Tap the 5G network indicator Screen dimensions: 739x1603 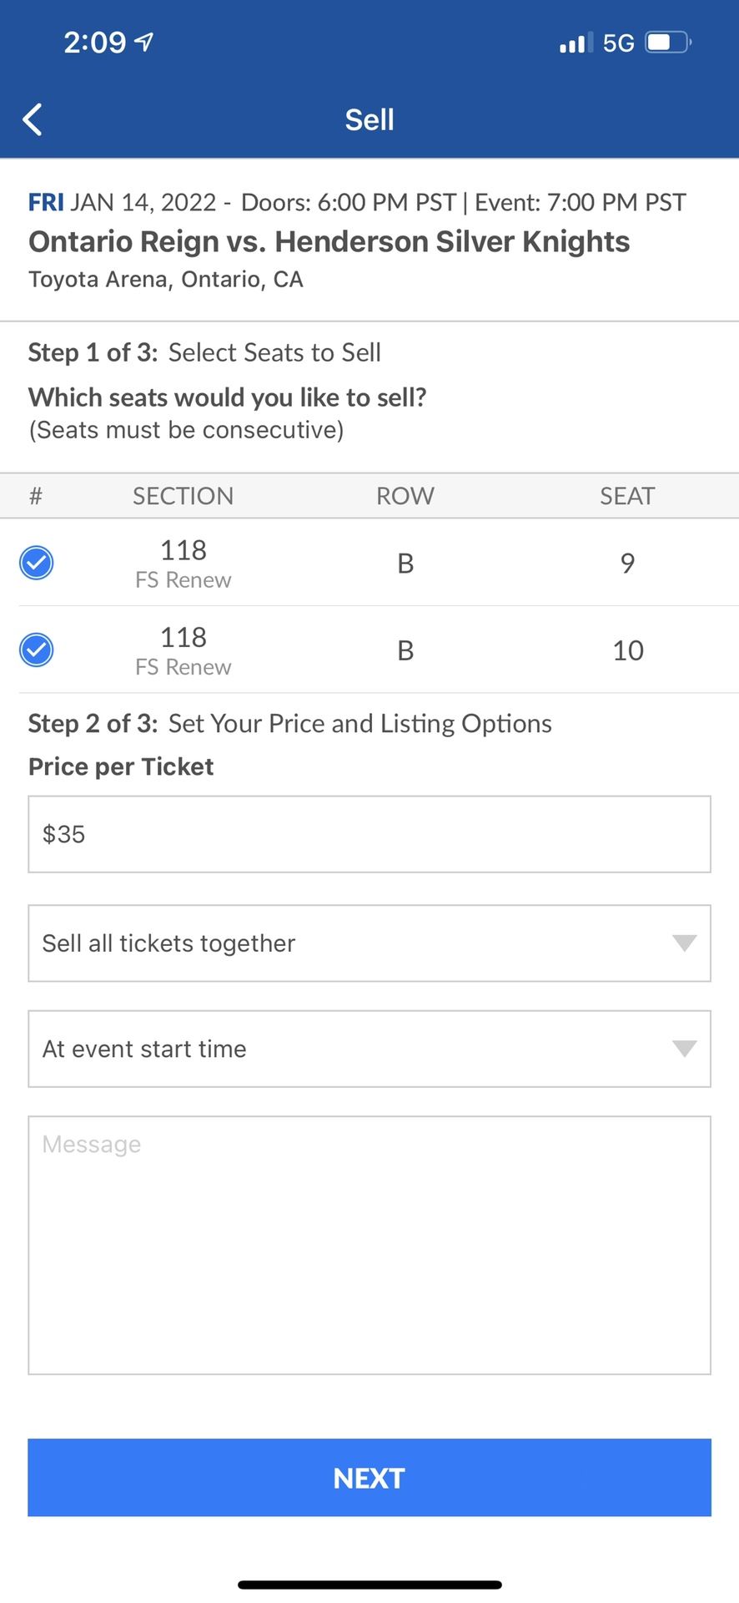click(x=618, y=43)
